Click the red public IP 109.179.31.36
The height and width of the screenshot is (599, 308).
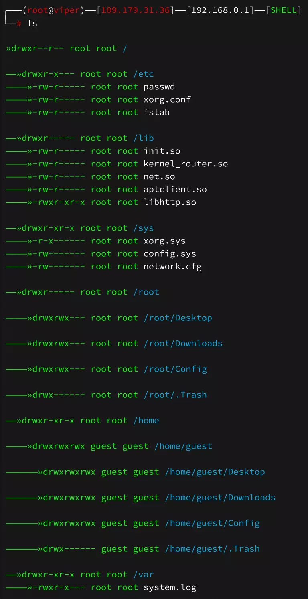click(x=136, y=10)
